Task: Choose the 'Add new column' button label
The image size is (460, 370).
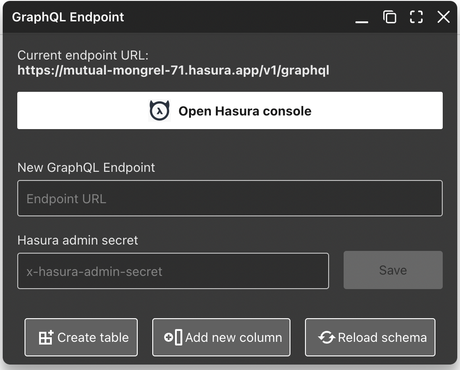Action: pyautogui.click(x=234, y=337)
